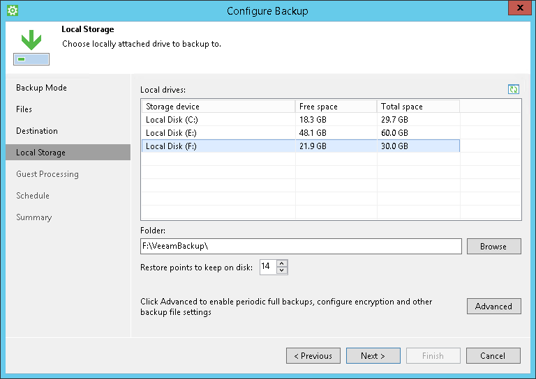Screen dimensions: 536x379
Task: Switch to the Destination step
Action: 37,131
